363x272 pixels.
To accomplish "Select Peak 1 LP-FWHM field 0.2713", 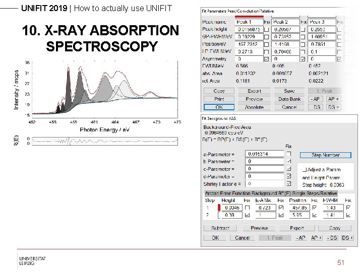I will pos(249,51).
